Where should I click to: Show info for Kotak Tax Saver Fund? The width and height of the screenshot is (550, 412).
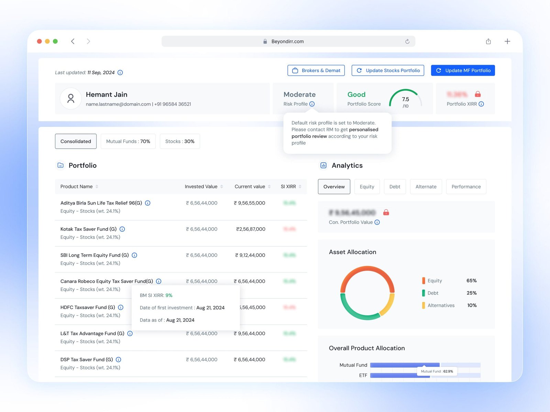[x=122, y=229]
